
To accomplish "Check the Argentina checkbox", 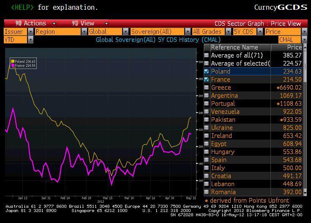I will point(207,96).
